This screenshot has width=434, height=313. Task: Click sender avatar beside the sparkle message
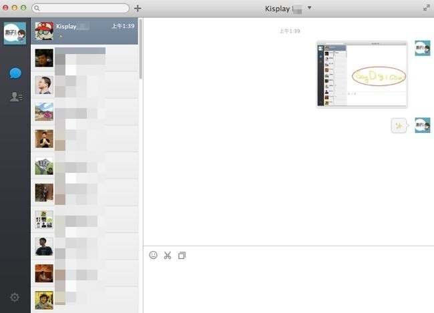(x=423, y=125)
